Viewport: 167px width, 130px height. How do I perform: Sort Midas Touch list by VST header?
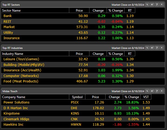tap(145, 97)
